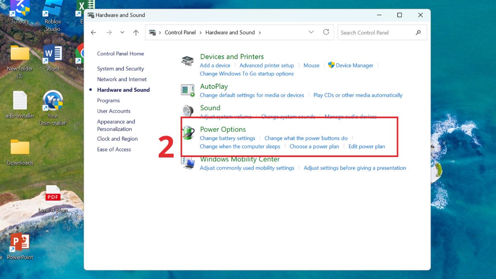Screen dimensions: 496x279
Task: Expand chevron after Hardware and Sound breadcrumb
Action: (x=260, y=32)
